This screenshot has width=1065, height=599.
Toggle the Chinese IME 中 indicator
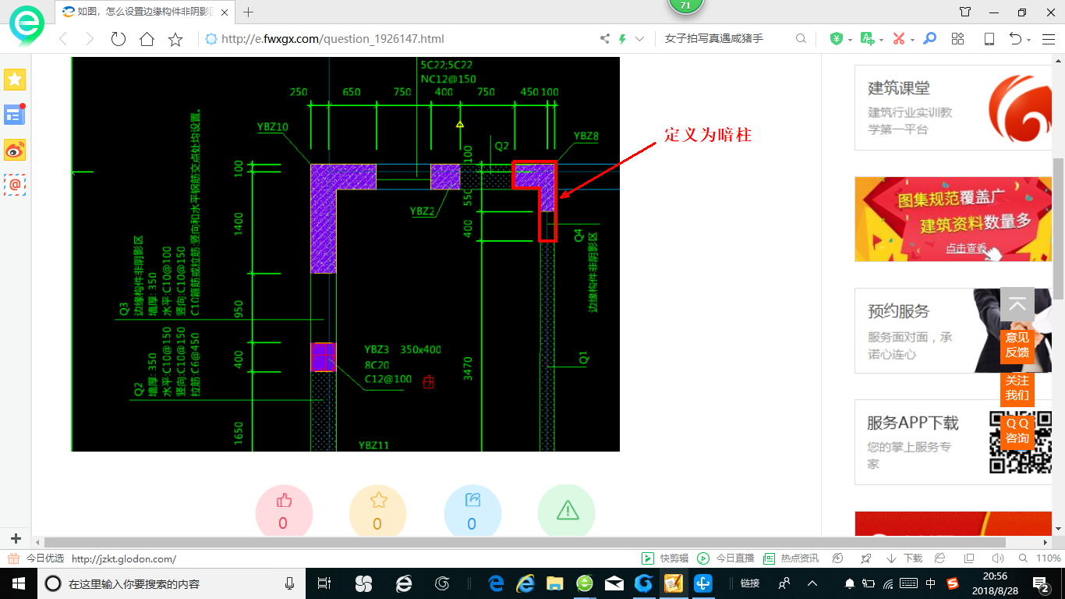coord(931,583)
